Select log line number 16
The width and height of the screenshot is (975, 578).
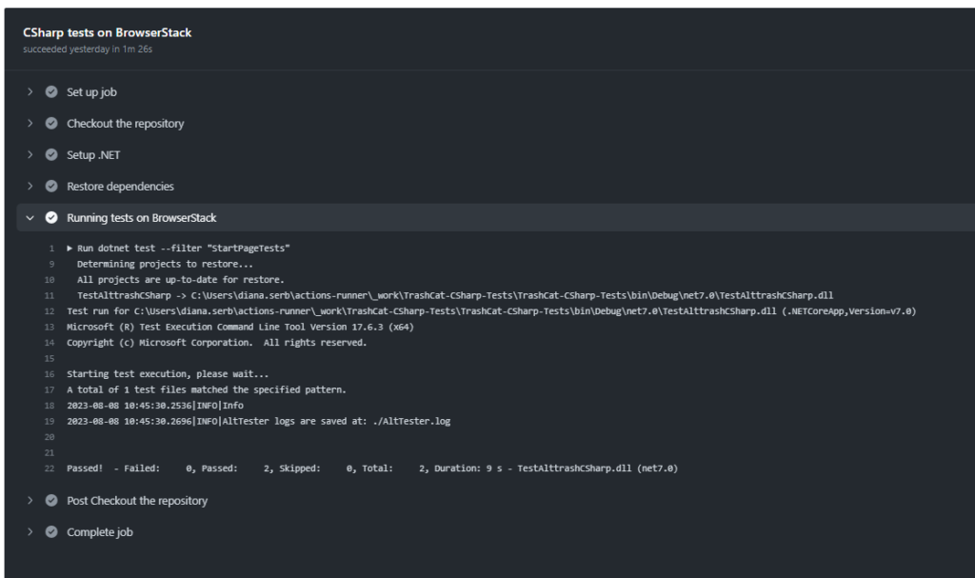coord(50,374)
